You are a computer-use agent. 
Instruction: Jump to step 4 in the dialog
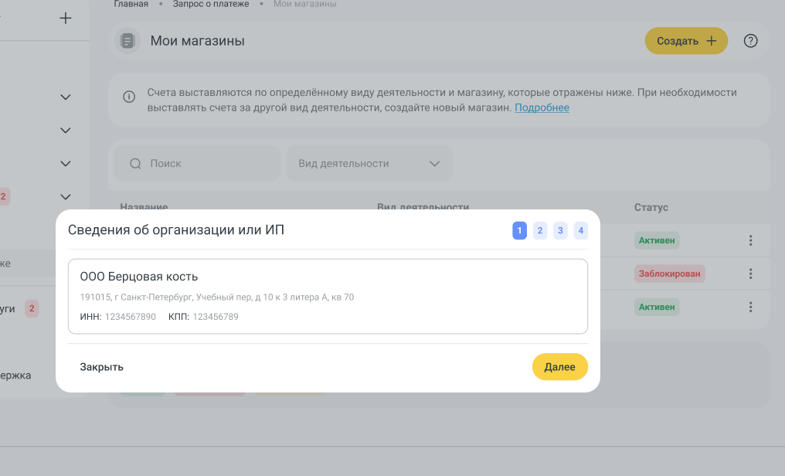click(x=580, y=230)
